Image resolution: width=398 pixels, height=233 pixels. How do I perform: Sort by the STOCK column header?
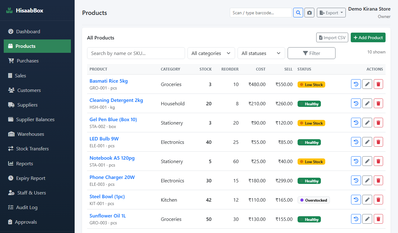tap(206, 69)
